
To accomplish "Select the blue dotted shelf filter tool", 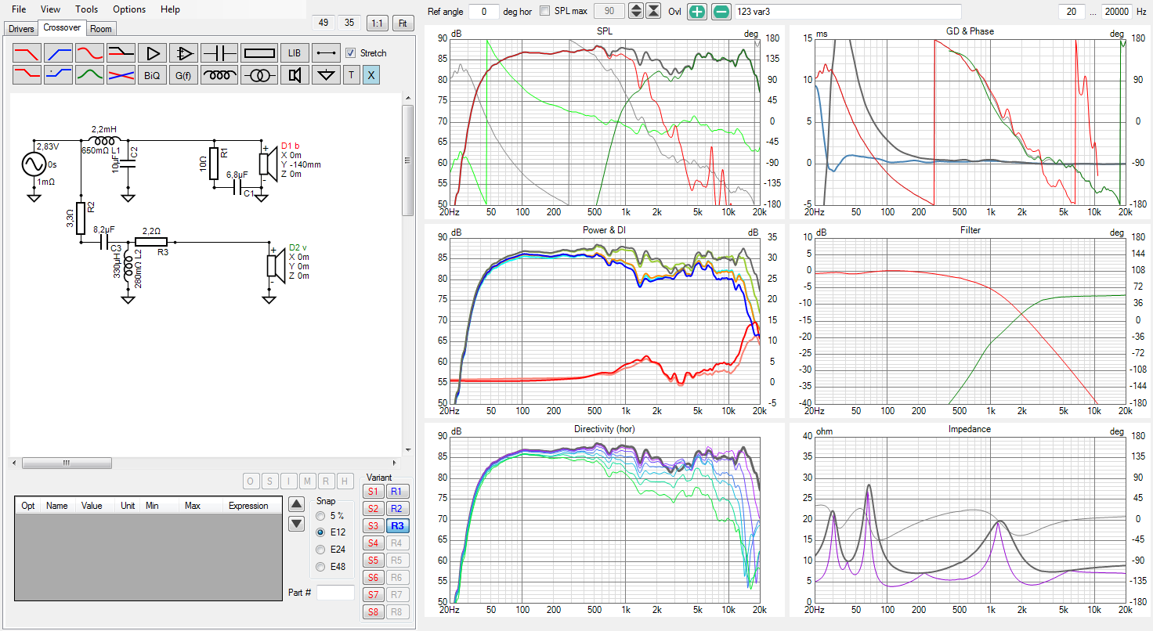I will coord(59,75).
